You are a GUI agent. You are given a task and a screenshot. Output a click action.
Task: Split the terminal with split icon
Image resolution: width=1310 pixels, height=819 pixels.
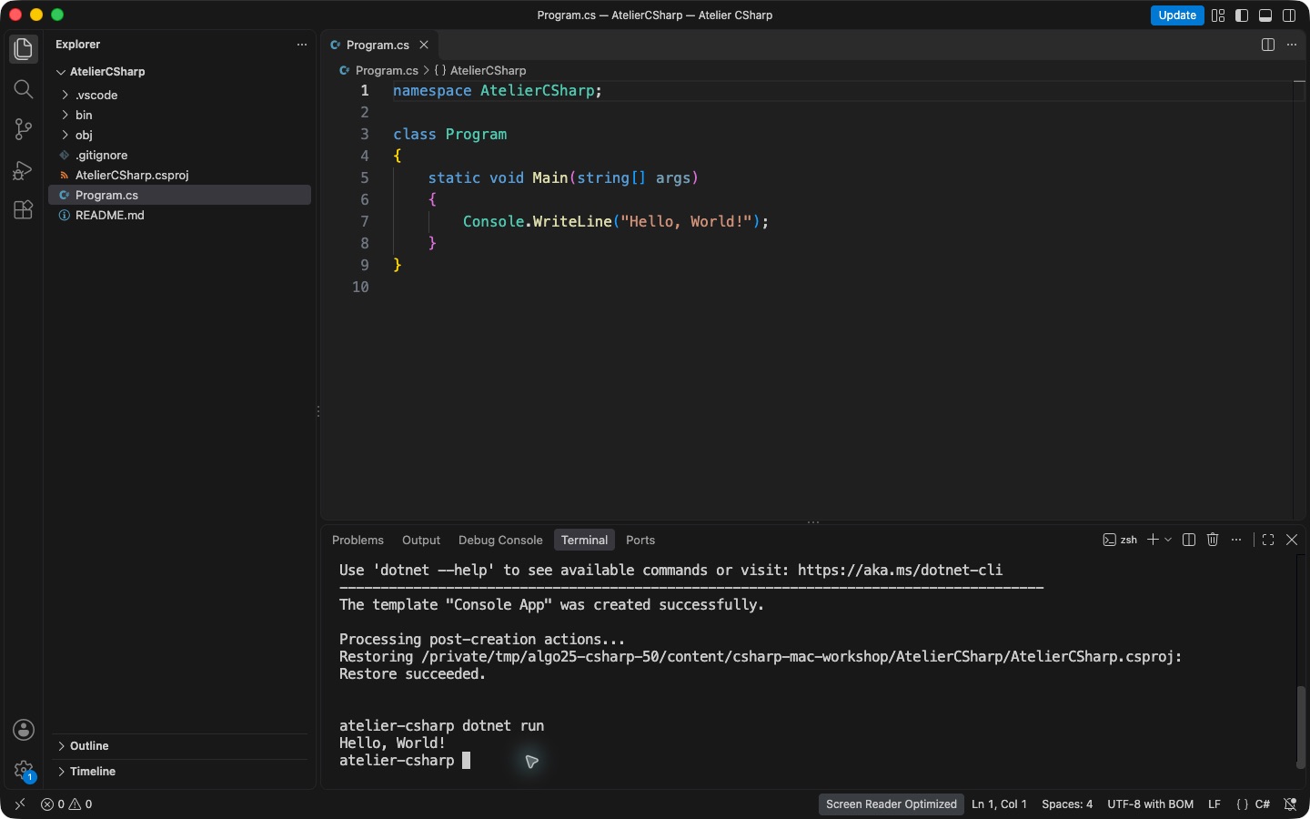(x=1189, y=540)
